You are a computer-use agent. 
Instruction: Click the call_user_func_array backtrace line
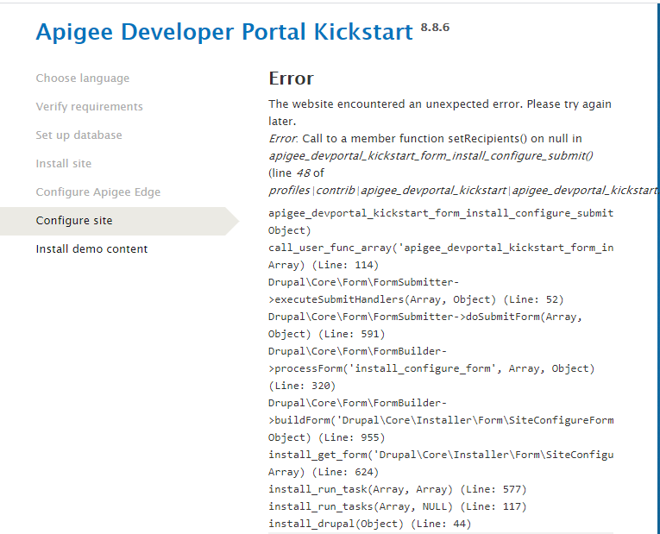pos(441,248)
